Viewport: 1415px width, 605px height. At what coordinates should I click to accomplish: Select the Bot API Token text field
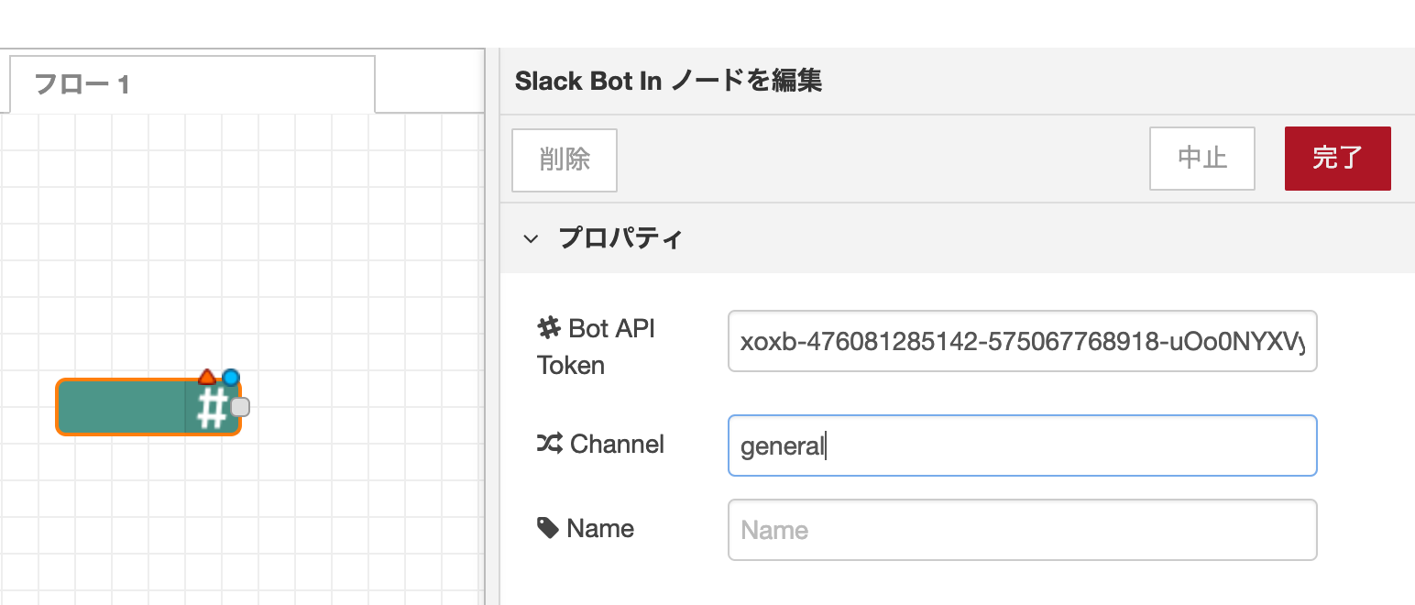click(x=1022, y=341)
